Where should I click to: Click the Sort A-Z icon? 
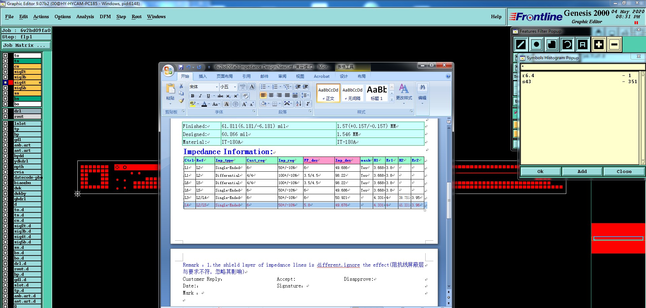[298, 104]
